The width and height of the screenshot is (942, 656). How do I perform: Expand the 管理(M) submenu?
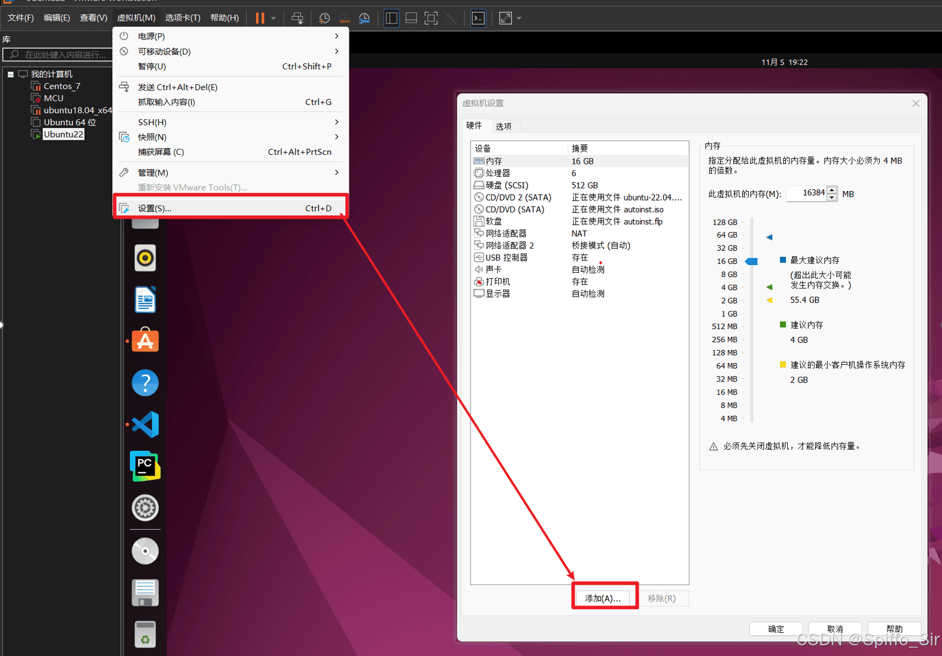pos(230,173)
